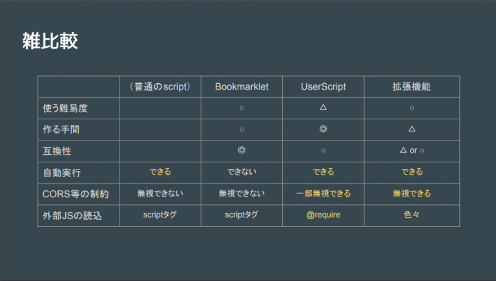Screen dimensions: 496x281
Task: Click the circle in Bookmarklet 使う難易度 cell
Action: 242,108
